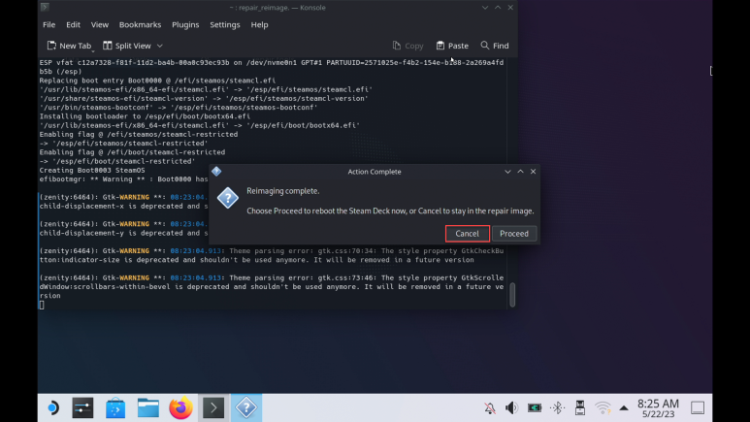
Task: Open Find in Konsole toolbar
Action: point(495,46)
